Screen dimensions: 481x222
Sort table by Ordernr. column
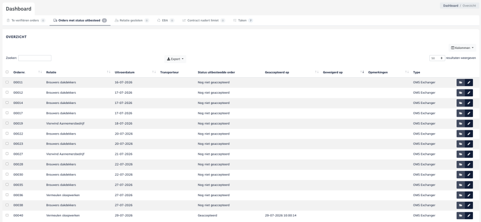click(40, 72)
